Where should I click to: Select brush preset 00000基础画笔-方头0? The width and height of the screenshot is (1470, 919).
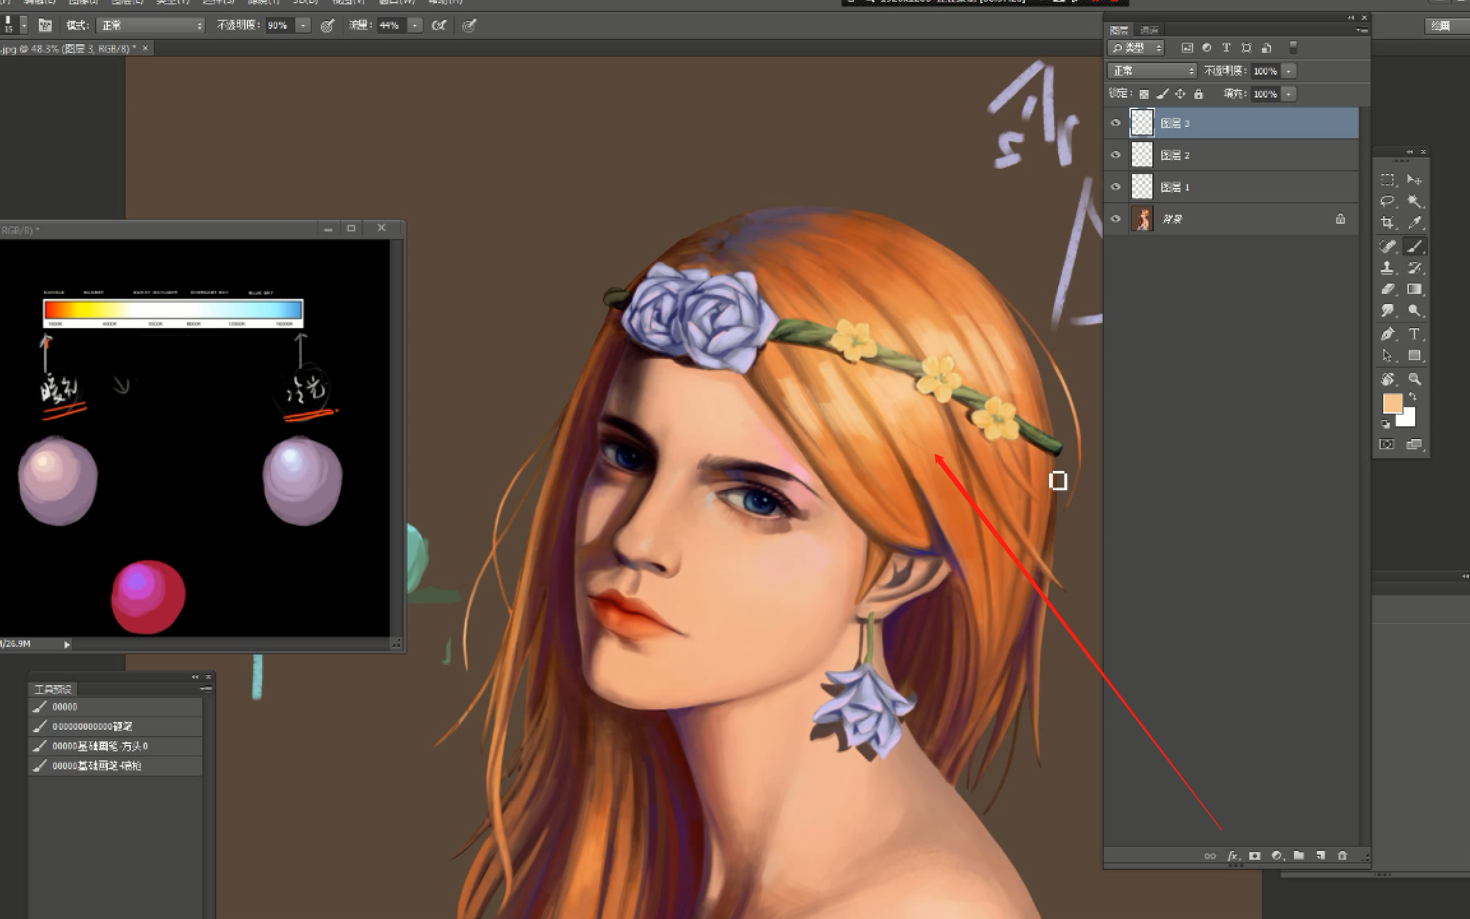click(x=100, y=746)
